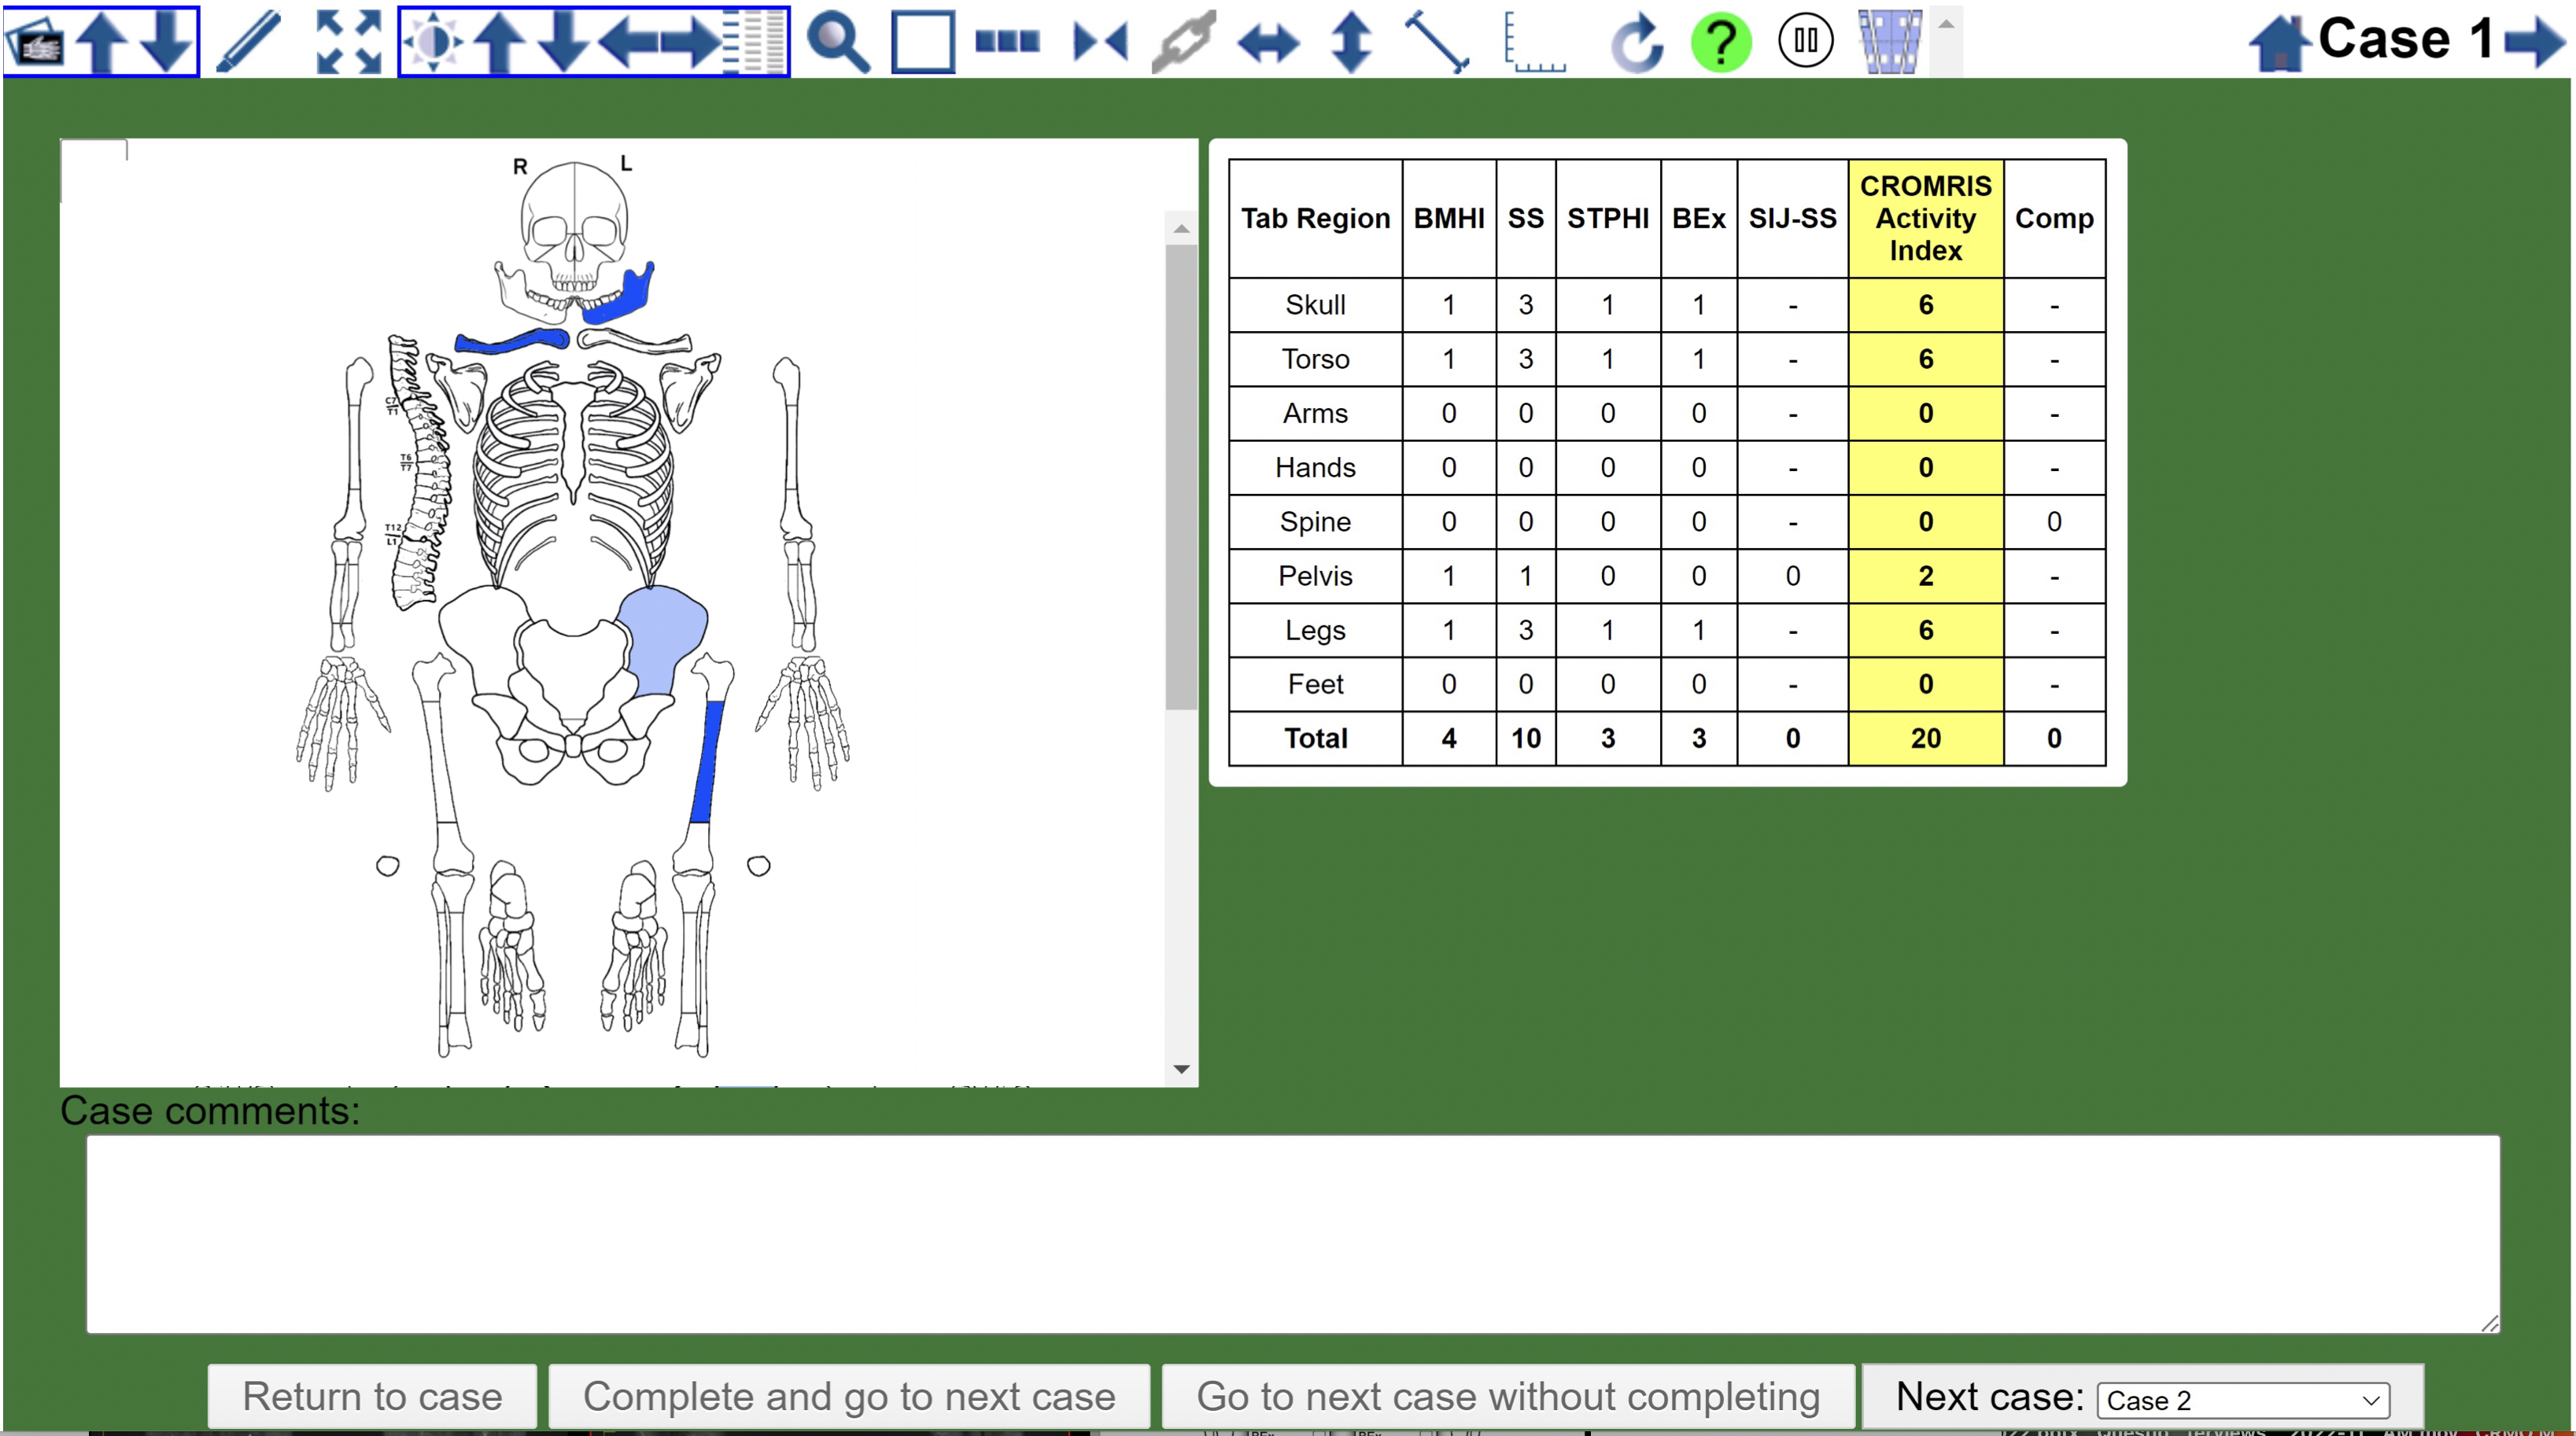The image size is (2576, 1436).
Task: Select the diagonal measurement line tool
Action: coord(1436,42)
